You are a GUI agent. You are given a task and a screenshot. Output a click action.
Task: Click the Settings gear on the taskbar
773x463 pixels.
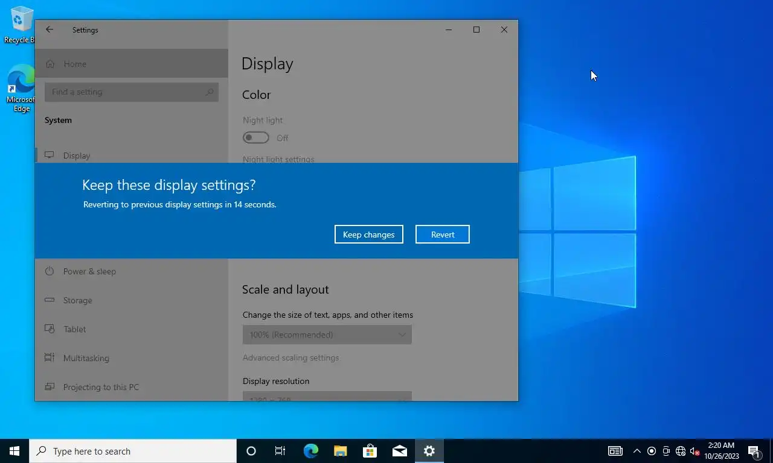click(x=429, y=451)
